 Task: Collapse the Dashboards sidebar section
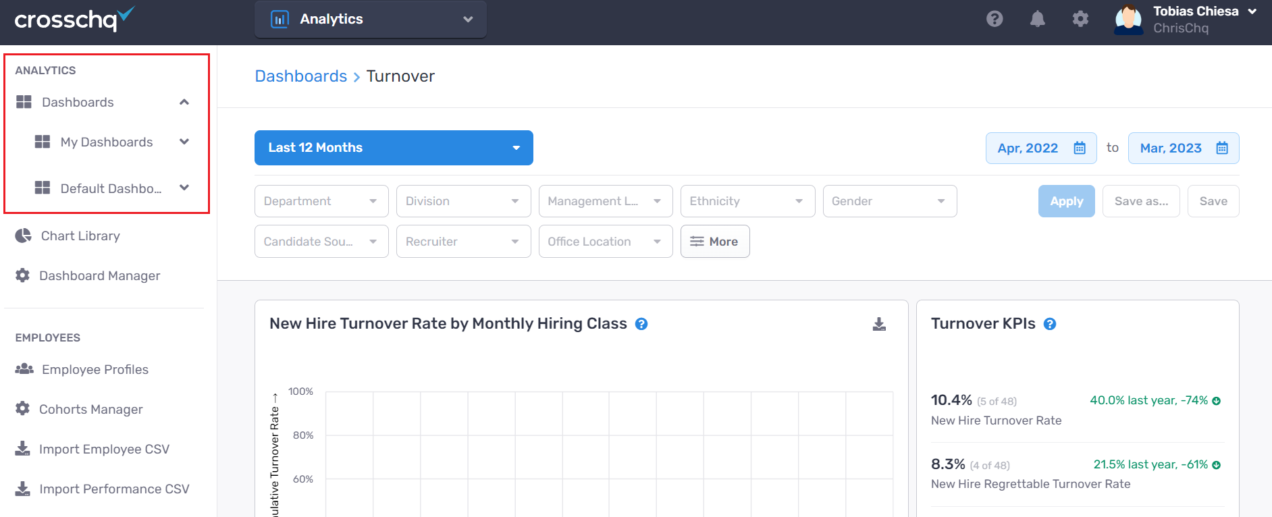tap(184, 102)
